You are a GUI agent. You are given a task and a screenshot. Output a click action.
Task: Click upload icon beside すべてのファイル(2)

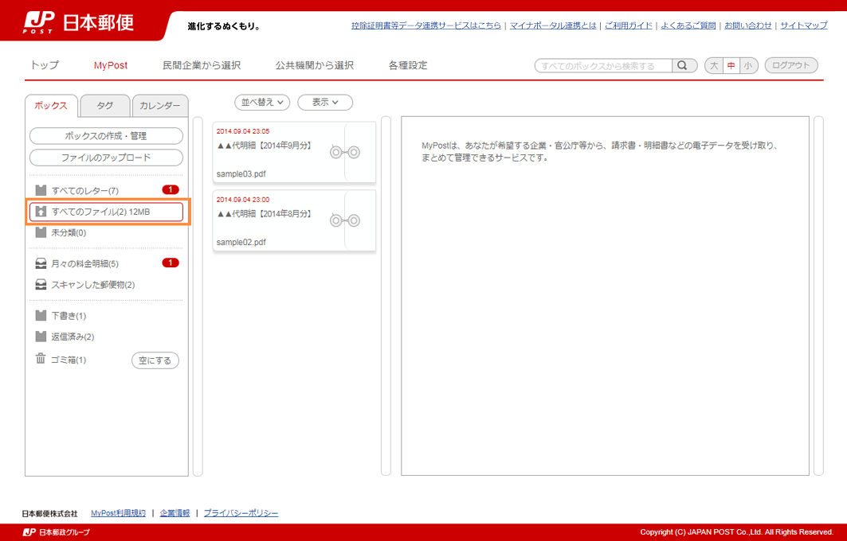[x=41, y=212]
